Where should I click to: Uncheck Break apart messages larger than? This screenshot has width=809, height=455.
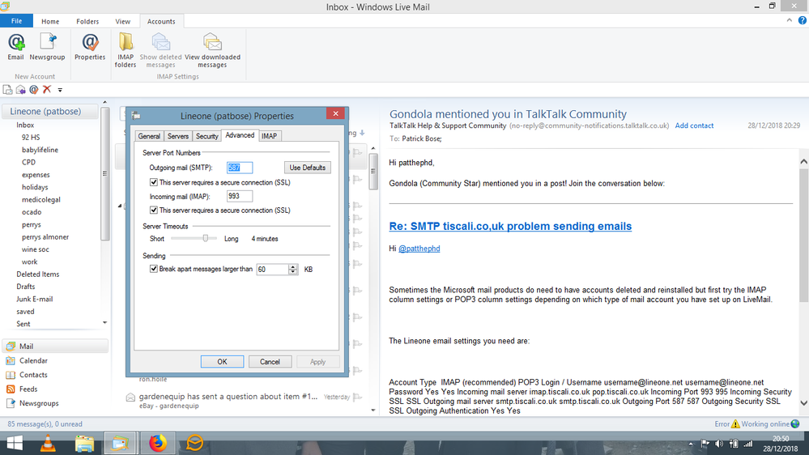point(155,269)
